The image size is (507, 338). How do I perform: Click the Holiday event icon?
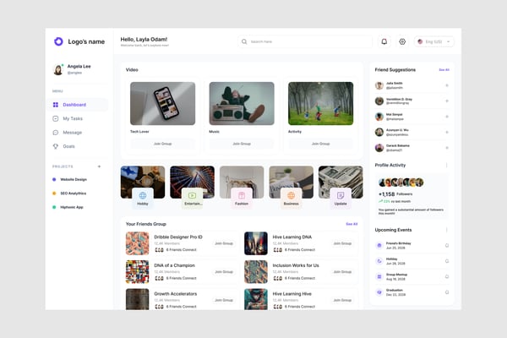coord(379,261)
